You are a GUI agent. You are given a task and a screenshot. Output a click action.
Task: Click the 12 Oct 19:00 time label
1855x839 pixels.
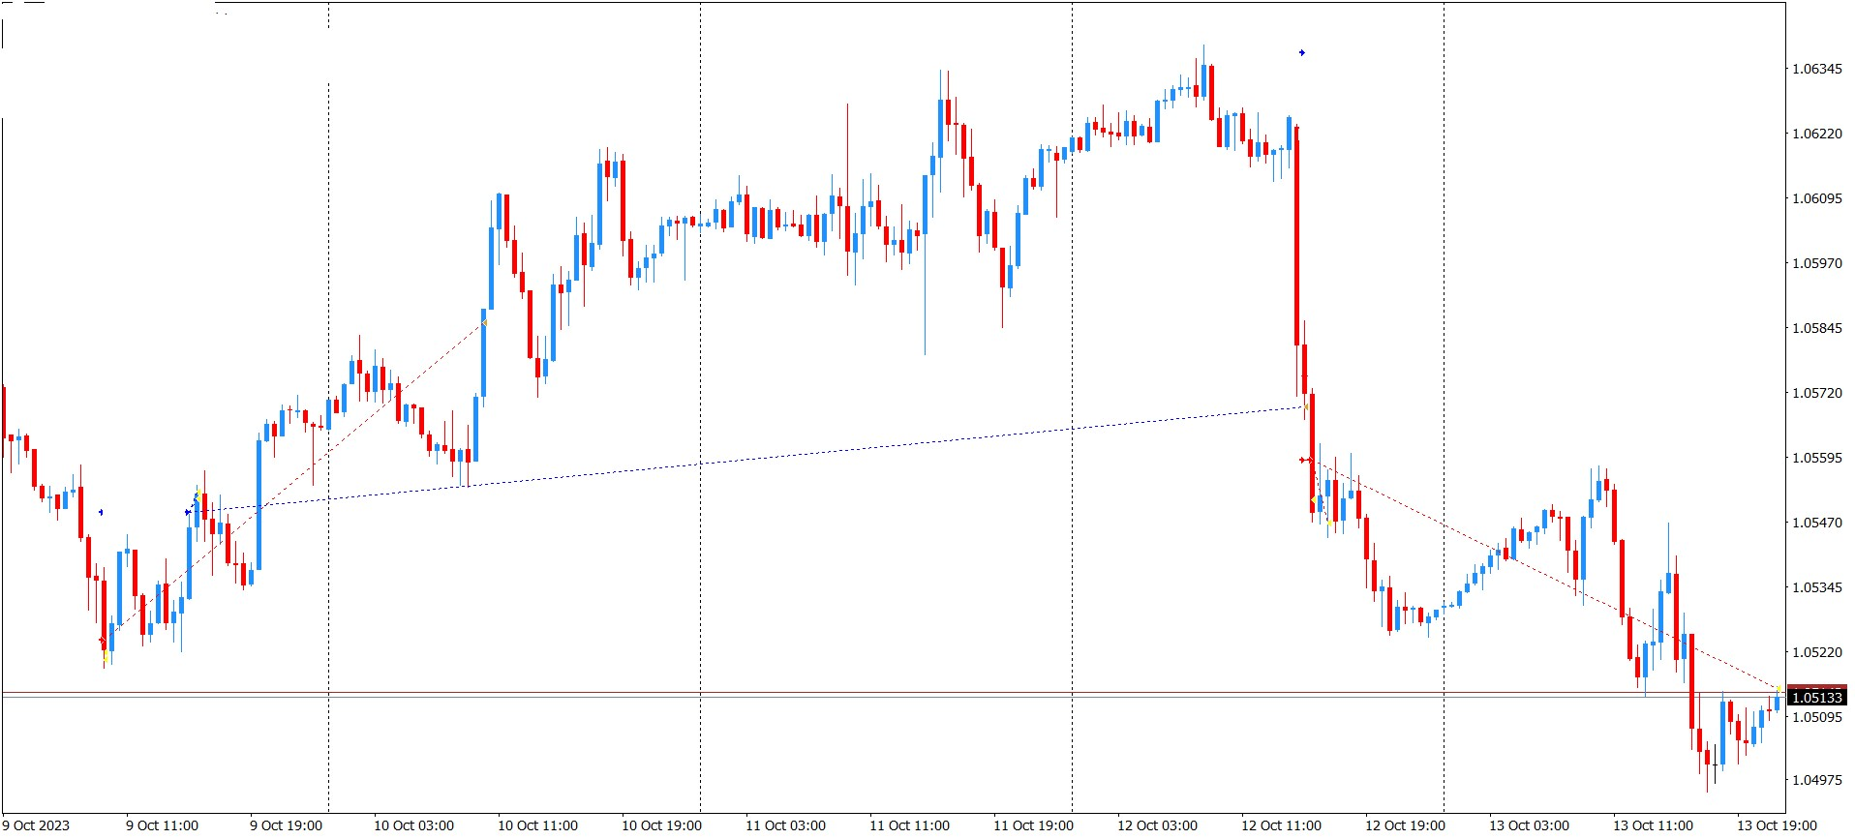pos(1405,825)
